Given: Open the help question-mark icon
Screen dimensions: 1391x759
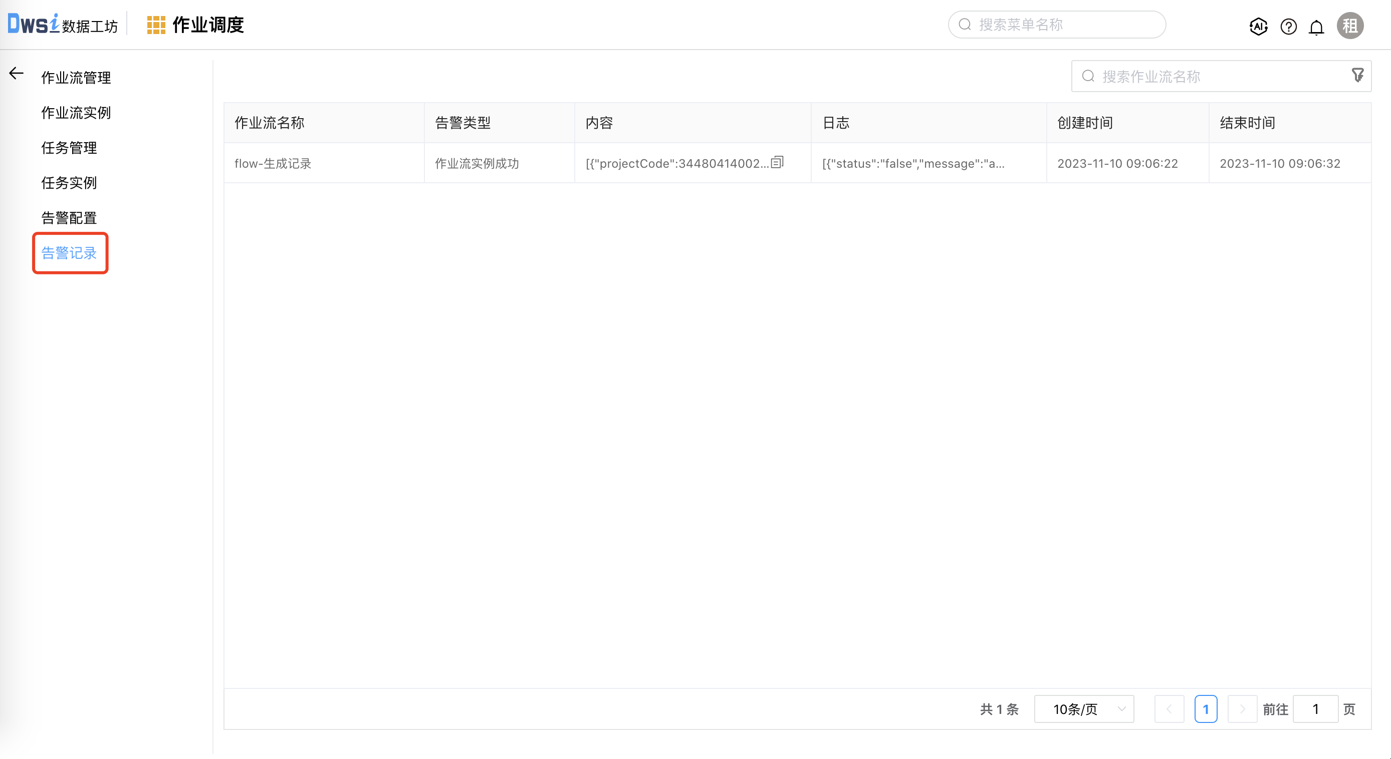Looking at the screenshot, I should [1288, 27].
